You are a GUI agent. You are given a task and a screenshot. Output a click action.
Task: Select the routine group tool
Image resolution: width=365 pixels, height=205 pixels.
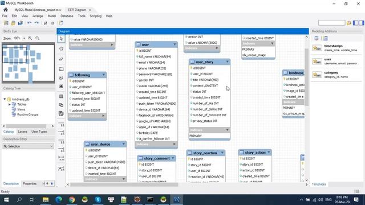click(x=61, y=114)
